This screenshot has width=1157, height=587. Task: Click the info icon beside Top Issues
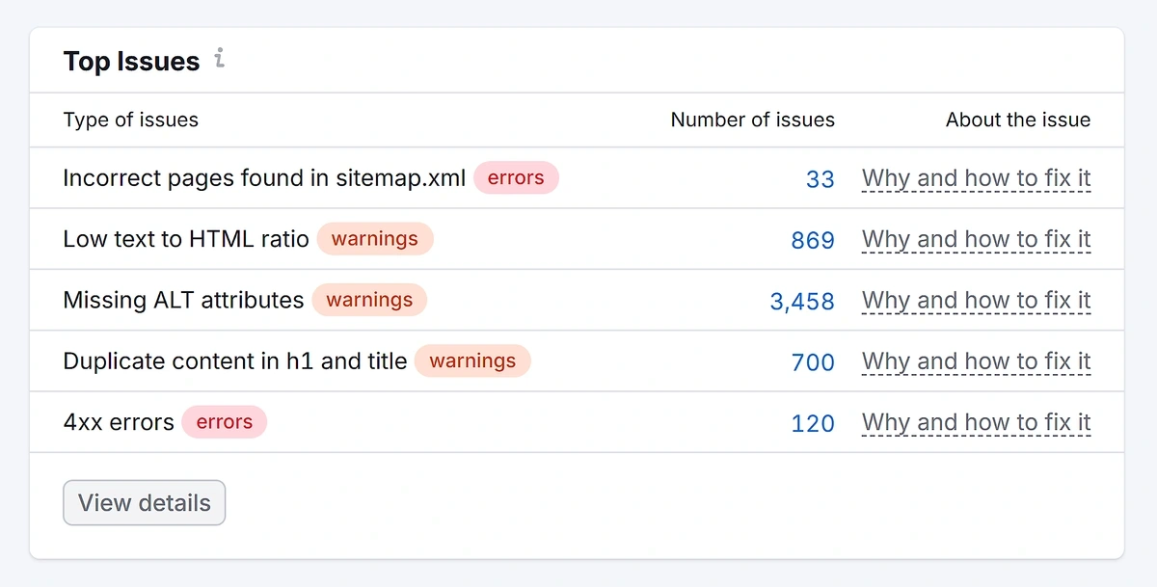point(220,60)
